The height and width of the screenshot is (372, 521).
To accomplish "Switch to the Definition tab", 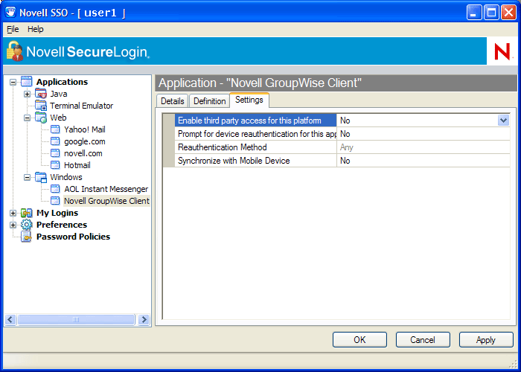I will tap(209, 101).
